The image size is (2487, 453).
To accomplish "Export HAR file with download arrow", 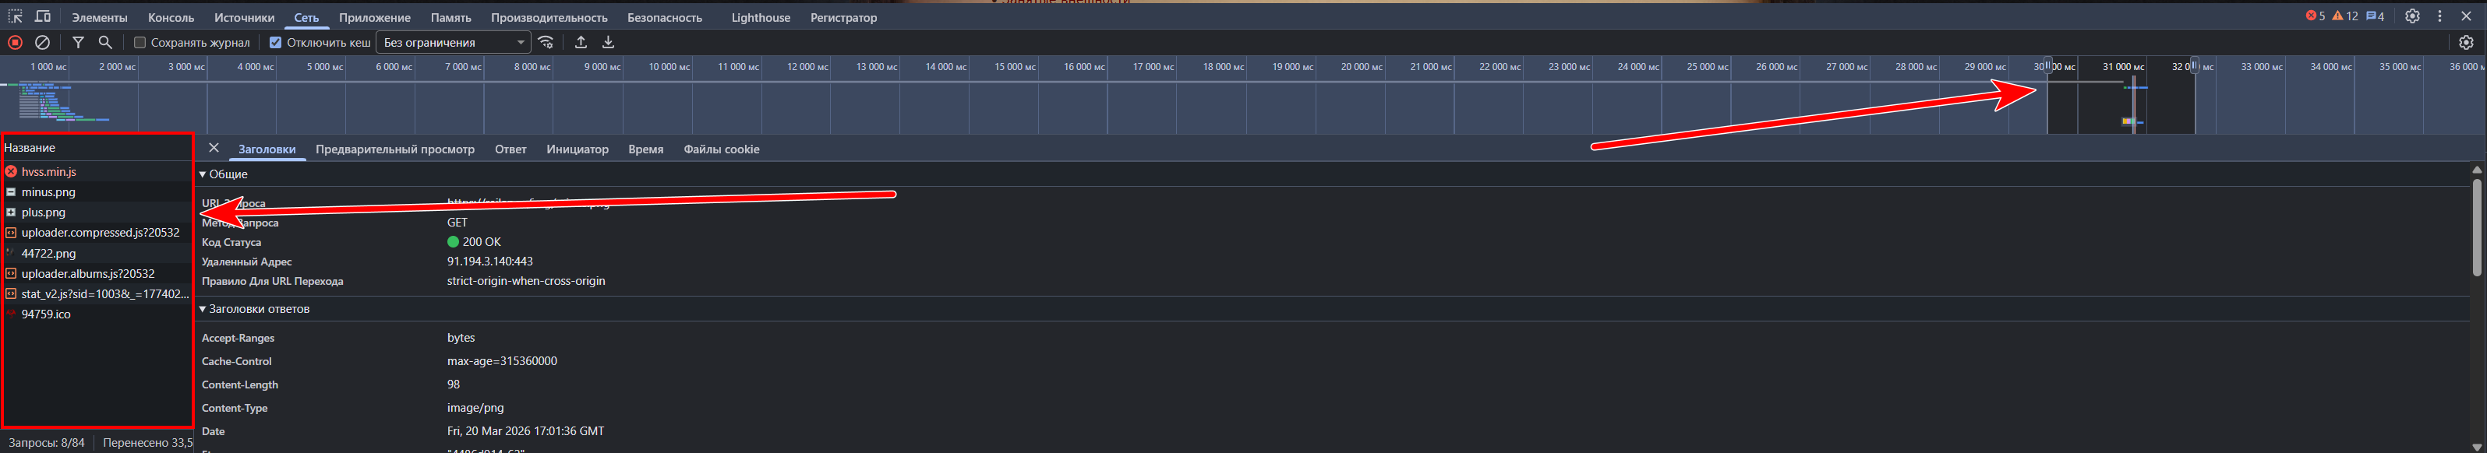I will click(x=608, y=42).
